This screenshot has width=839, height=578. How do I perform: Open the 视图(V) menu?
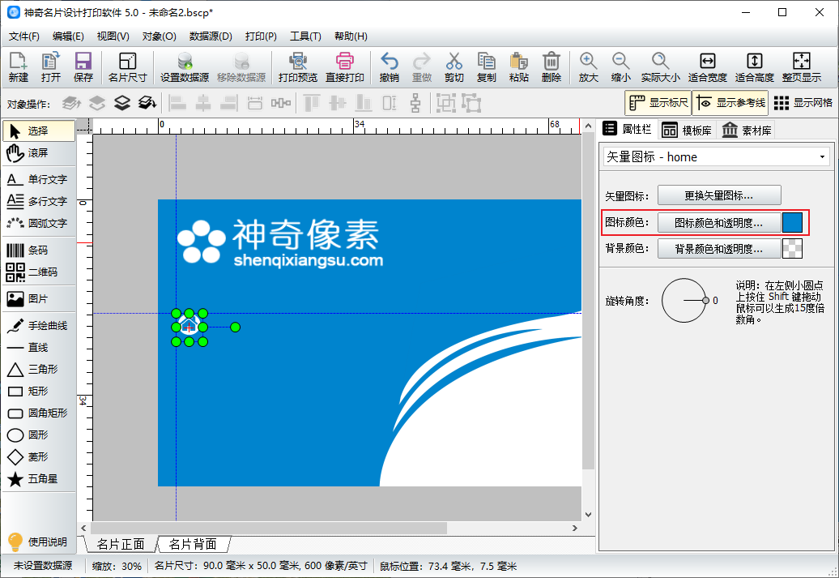pos(113,36)
